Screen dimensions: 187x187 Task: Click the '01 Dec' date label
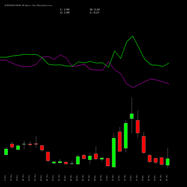pos(65,178)
